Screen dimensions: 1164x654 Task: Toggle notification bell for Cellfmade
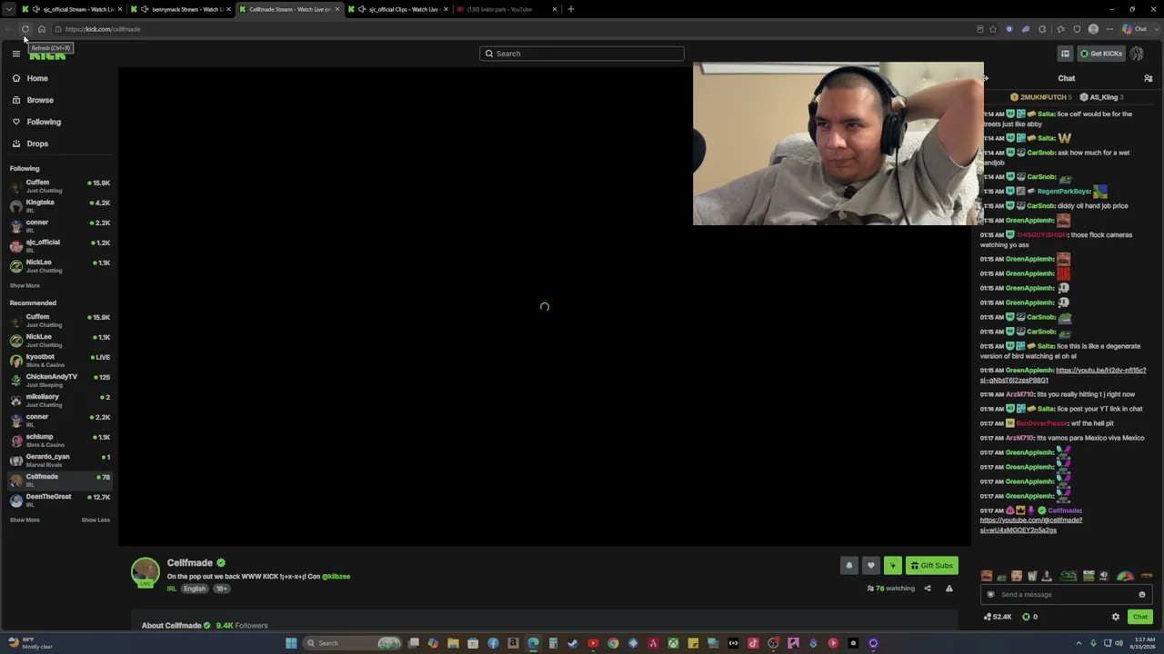point(849,565)
